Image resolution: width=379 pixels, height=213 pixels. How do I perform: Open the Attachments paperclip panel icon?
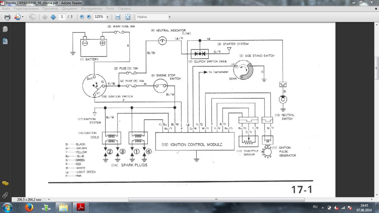5,195
